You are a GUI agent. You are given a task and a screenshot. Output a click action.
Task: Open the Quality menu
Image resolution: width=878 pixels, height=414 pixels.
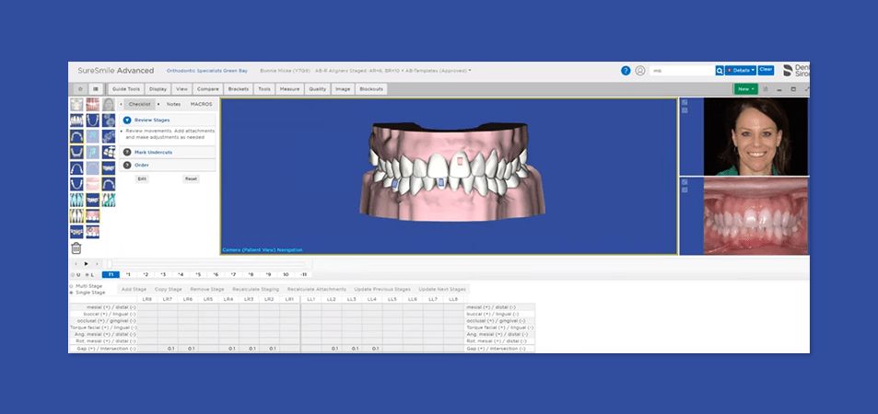pyautogui.click(x=318, y=89)
